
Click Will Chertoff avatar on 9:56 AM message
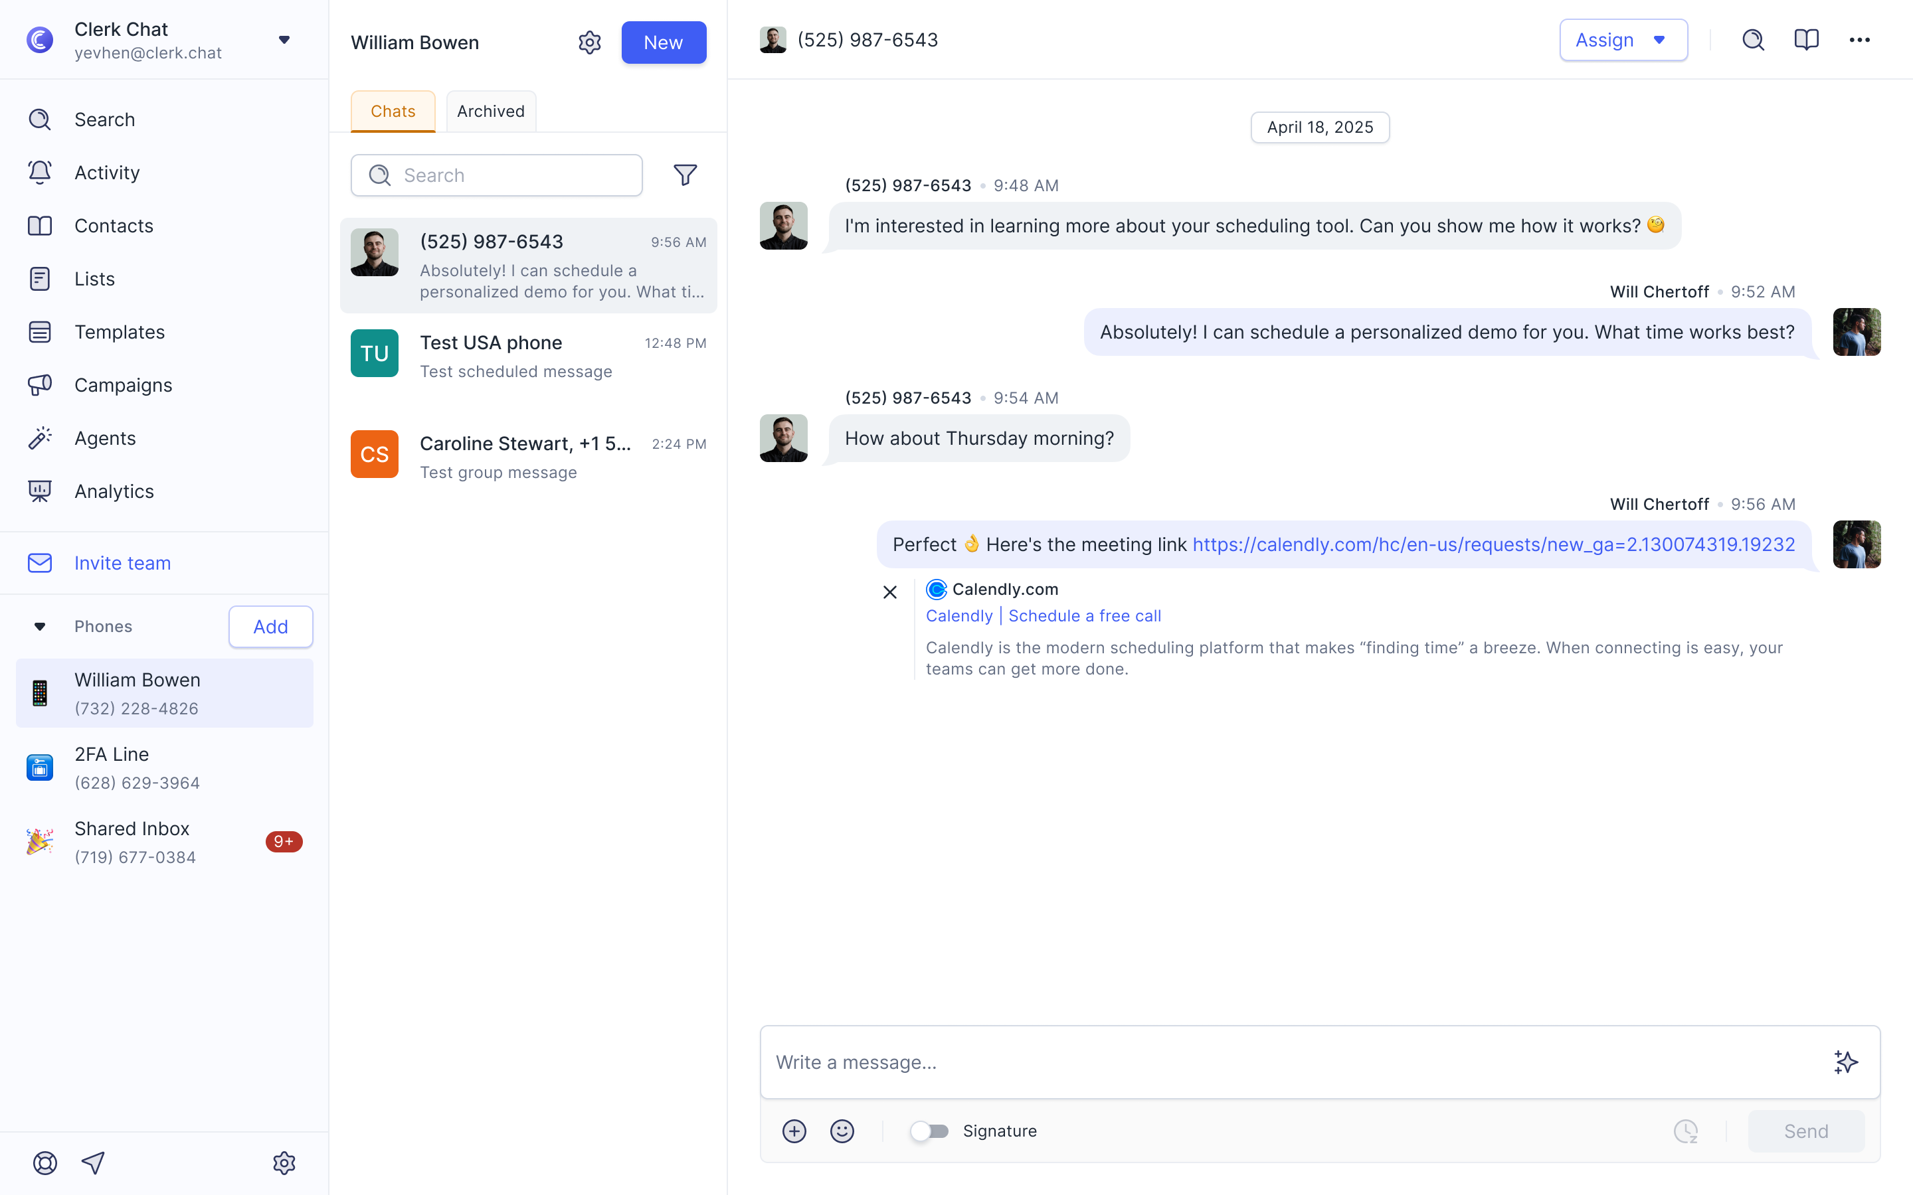(x=1857, y=544)
